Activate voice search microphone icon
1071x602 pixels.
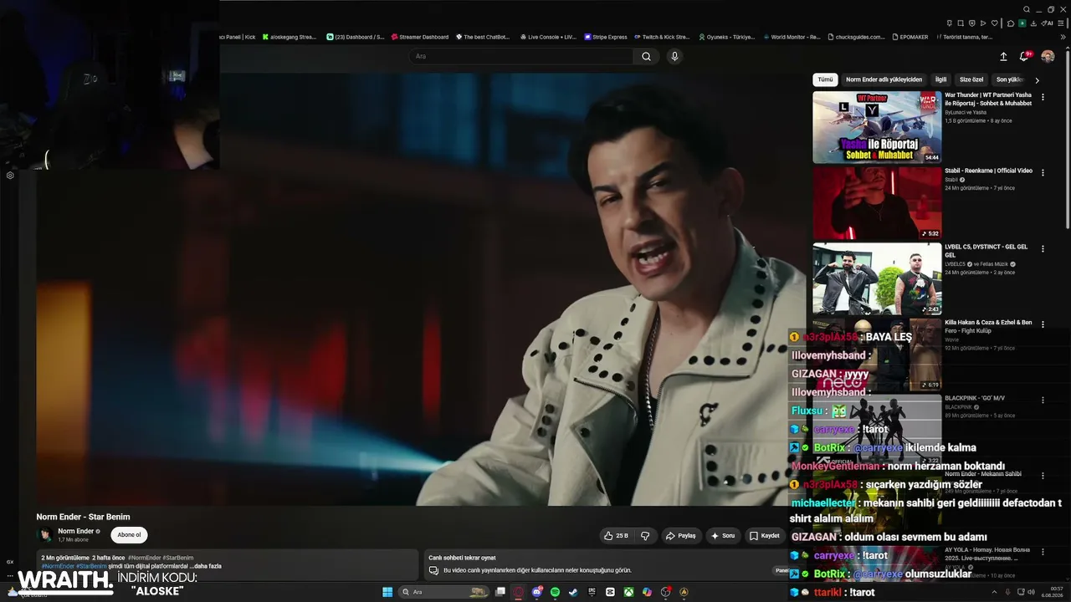pos(674,56)
